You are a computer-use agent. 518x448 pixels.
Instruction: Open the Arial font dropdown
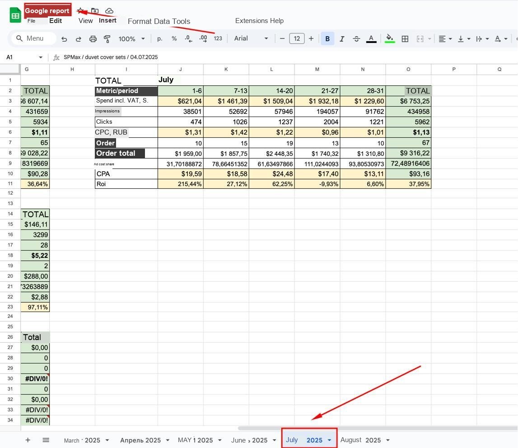(x=251, y=38)
